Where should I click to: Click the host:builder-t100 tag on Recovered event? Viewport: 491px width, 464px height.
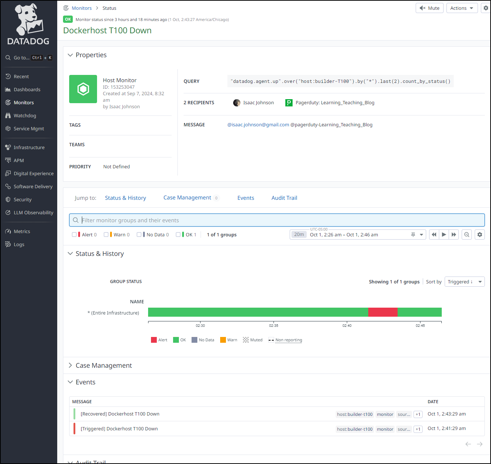355,414
